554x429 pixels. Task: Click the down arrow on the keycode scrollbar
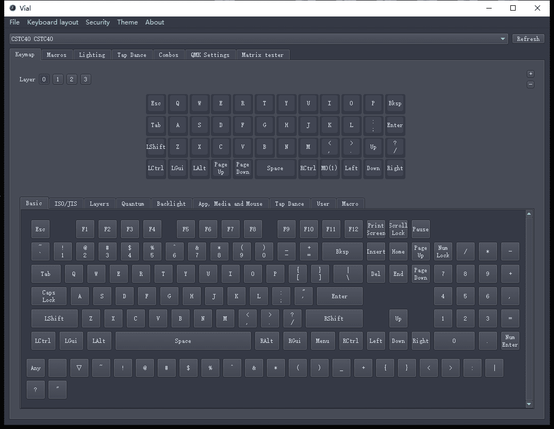pyautogui.click(x=529, y=404)
